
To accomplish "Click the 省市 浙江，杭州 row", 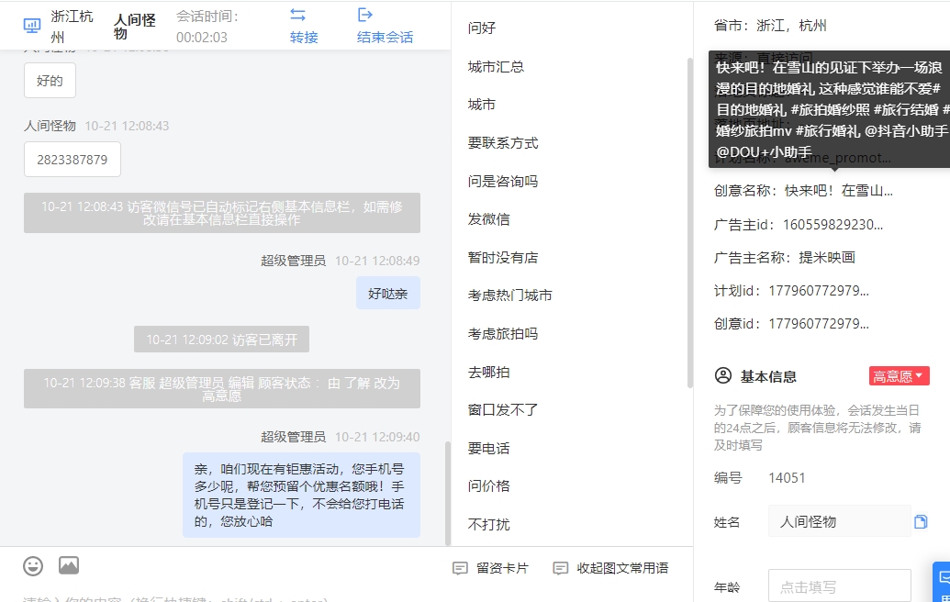I will (x=770, y=26).
